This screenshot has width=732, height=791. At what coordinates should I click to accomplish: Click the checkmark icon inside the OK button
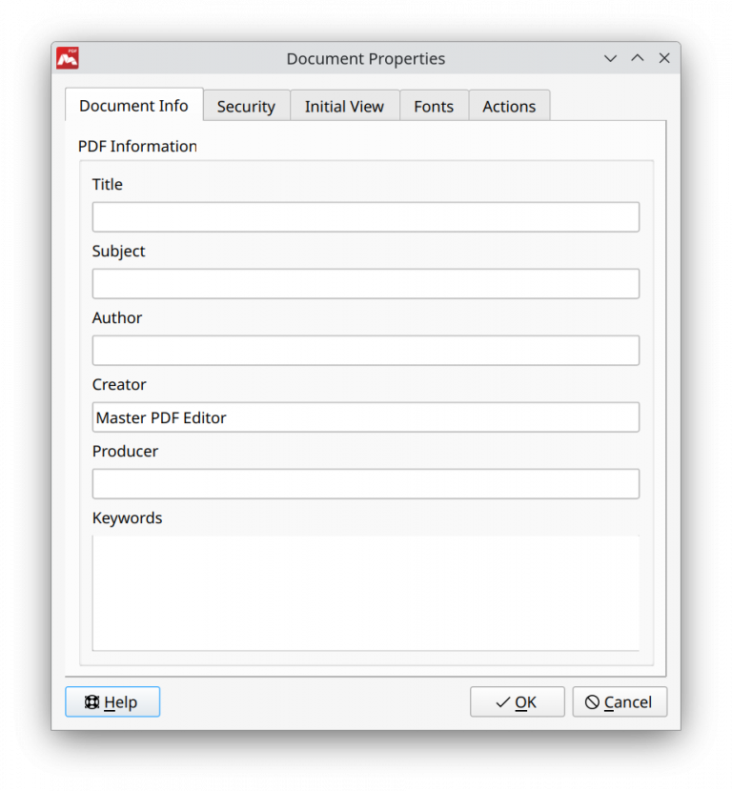[x=501, y=701]
